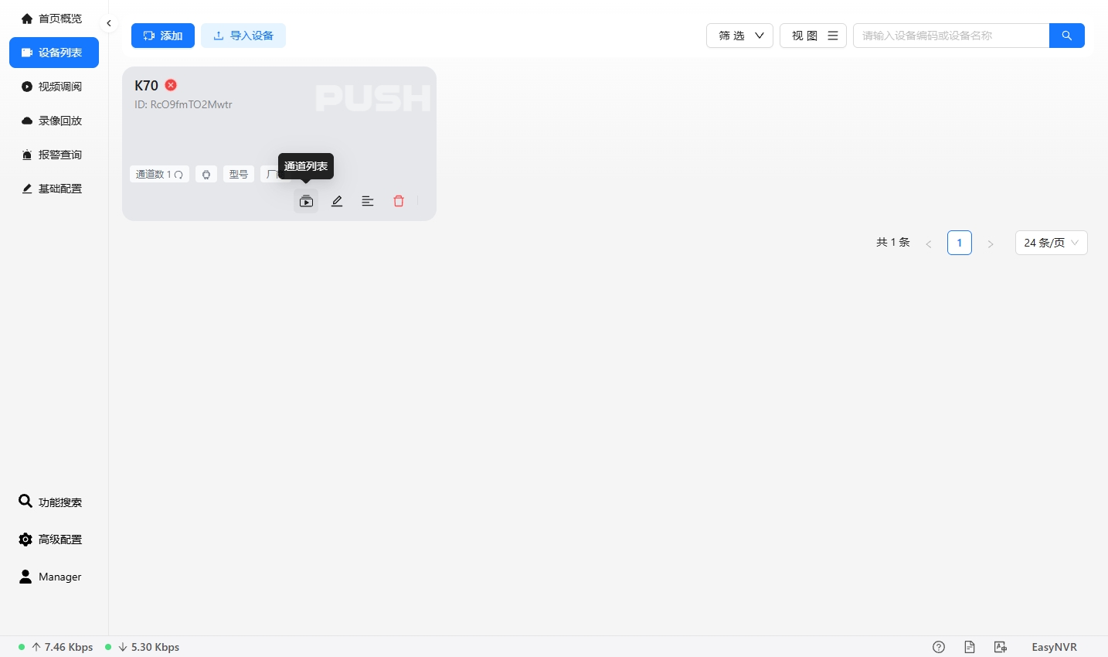Open the Manager user menu
1108x657 pixels.
click(x=51, y=577)
